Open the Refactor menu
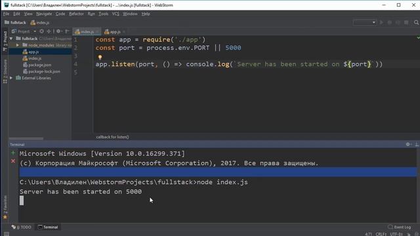The image size is (420, 236). click(x=76, y=14)
